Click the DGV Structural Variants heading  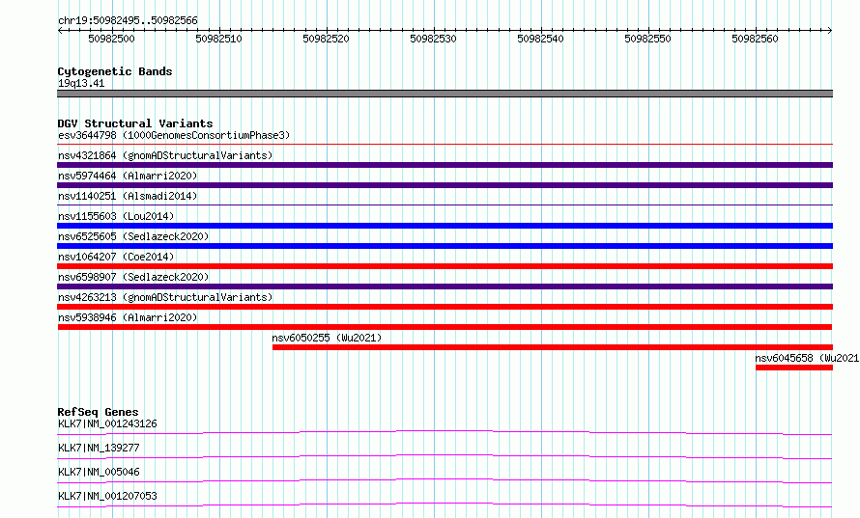pyautogui.click(x=135, y=123)
